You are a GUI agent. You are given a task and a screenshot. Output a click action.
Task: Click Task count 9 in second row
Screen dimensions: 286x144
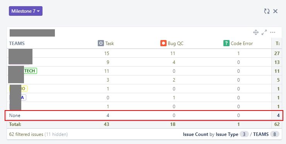click(x=108, y=62)
